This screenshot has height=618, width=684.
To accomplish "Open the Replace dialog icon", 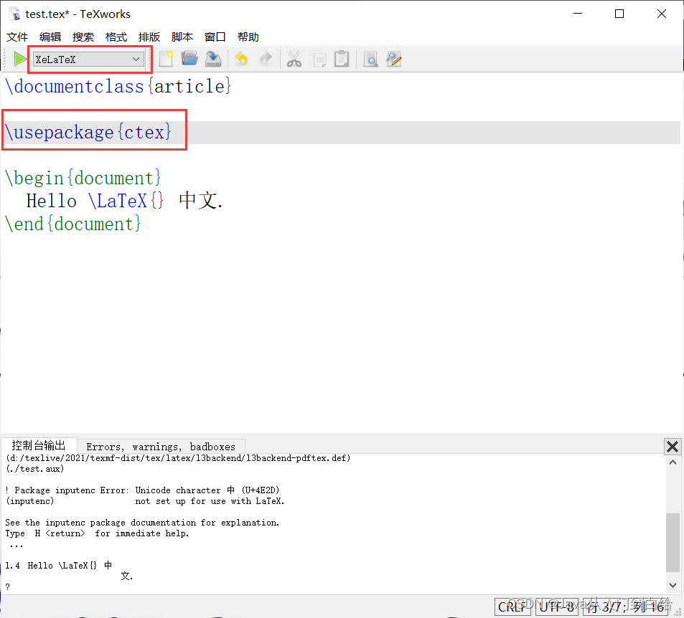I will click(394, 59).
